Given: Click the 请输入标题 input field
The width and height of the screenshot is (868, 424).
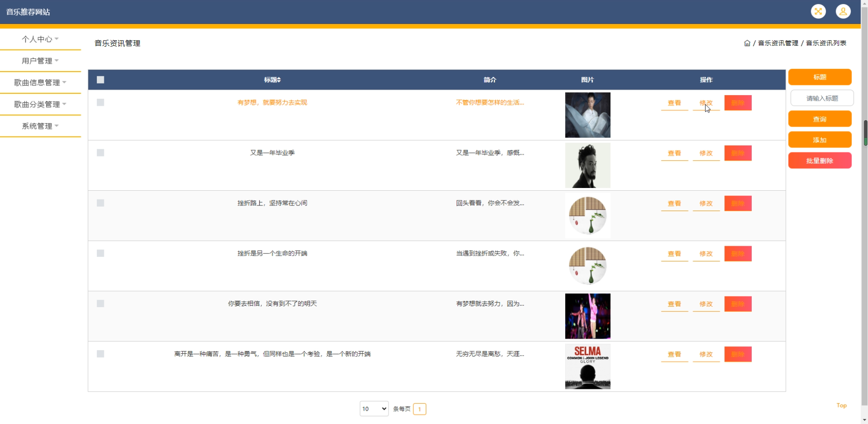Looking at the screenshot, I should [x=822, y=97].
